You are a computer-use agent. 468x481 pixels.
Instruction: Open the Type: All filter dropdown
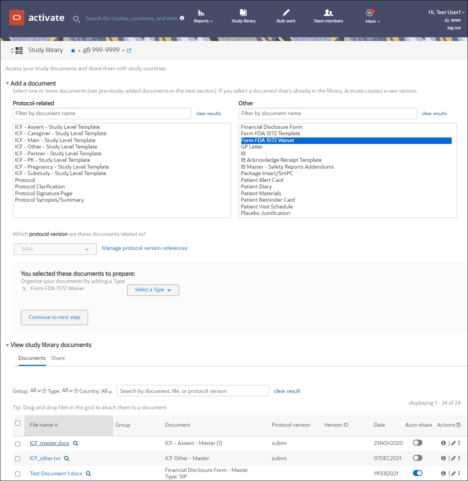click(x=67, y=391)
